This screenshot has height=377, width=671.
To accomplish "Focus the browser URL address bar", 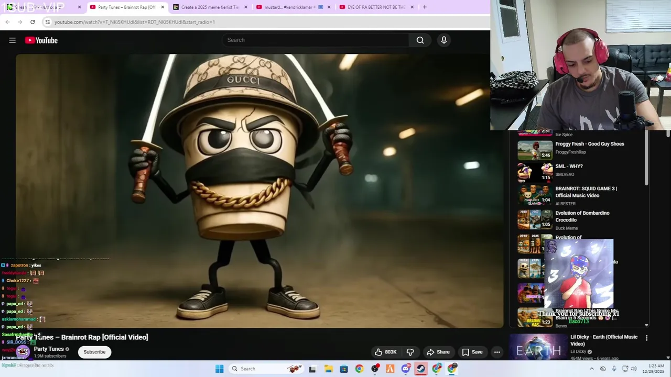I will pyautogui.click(x=262, y=22).
